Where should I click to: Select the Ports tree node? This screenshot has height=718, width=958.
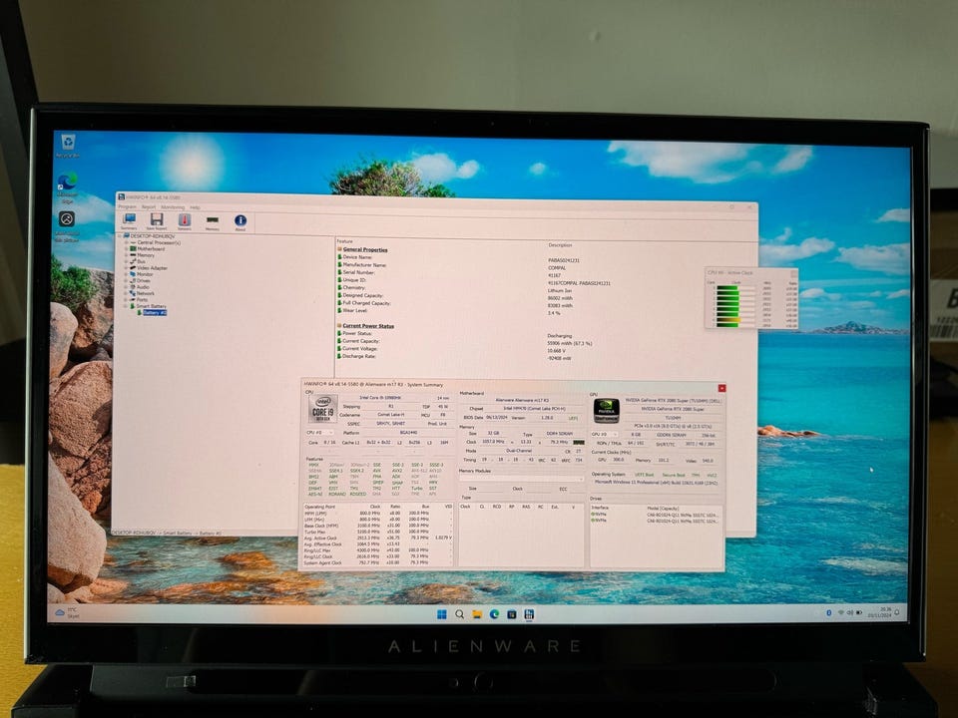coord(139,300)
